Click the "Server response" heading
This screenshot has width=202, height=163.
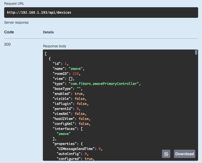coord(16,23)
